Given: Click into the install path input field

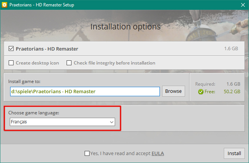Looking at the screenshot, I should [85, 91].
